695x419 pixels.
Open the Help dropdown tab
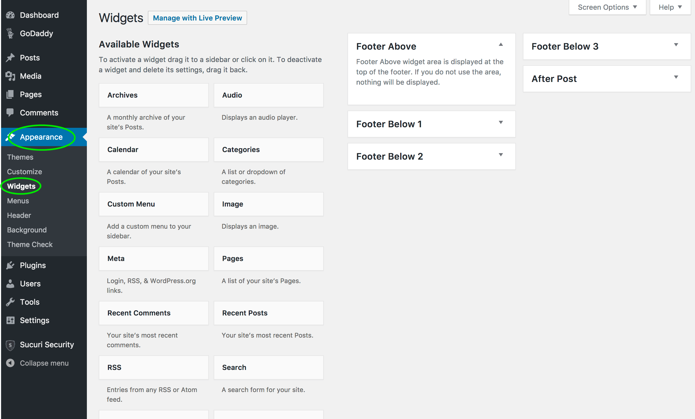[x=670, y=7]
